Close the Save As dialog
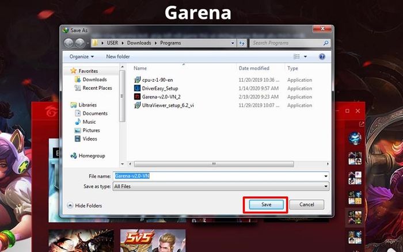403x252 pixels. [x=322, y=29]
